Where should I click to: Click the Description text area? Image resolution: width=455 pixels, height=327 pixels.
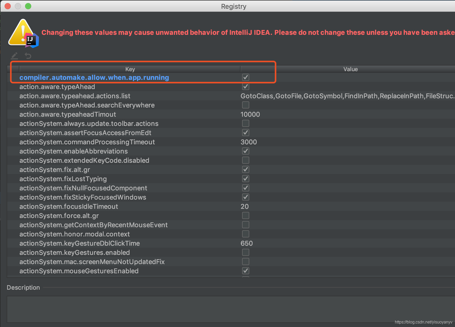(231, 309)
